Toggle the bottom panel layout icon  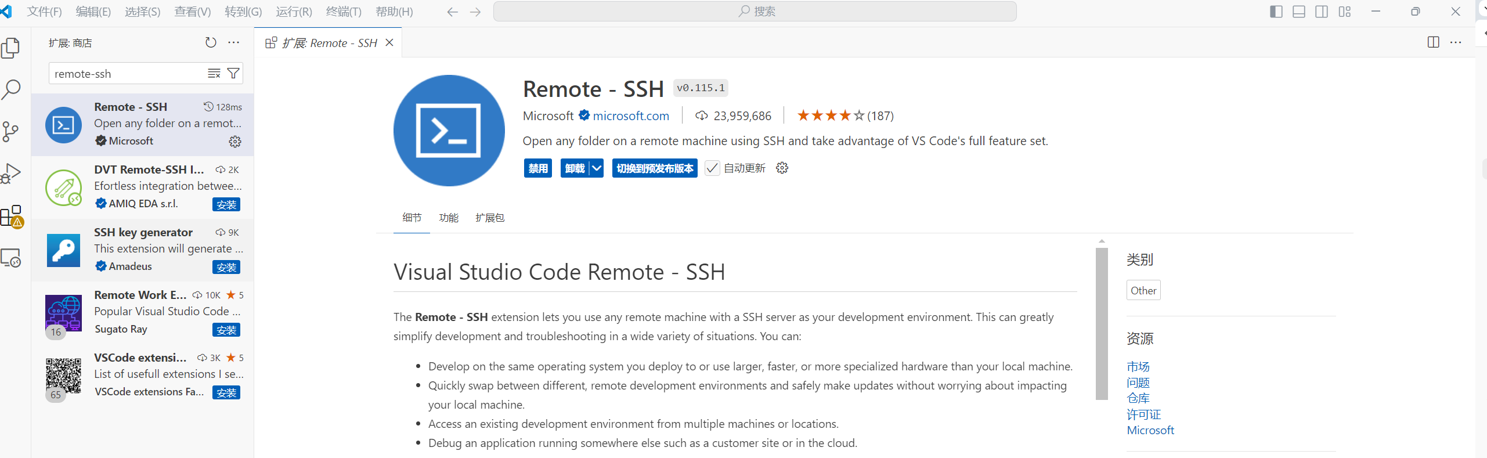coord(1299,12)
